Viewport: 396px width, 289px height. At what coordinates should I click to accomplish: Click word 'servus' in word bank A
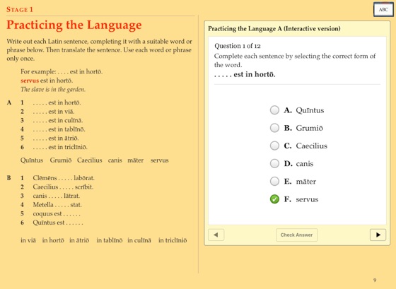[159, 160]
